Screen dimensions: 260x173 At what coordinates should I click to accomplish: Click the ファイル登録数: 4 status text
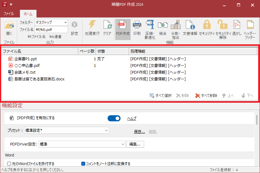point(224,170)
